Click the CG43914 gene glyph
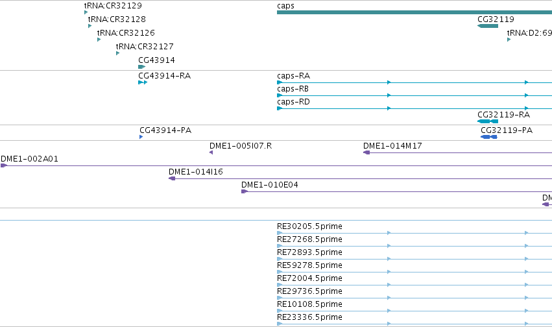The image size is (552, 327). (x=142, y=67)
